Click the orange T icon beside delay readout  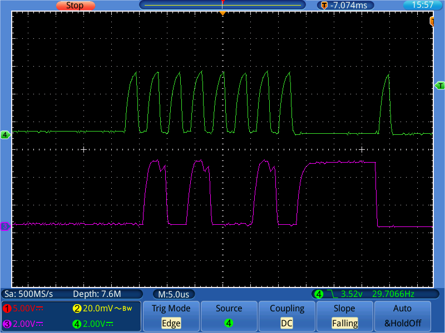pos(324,6)
